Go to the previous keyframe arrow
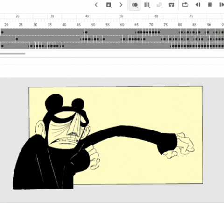224x203 pixels. coord(96,5)
